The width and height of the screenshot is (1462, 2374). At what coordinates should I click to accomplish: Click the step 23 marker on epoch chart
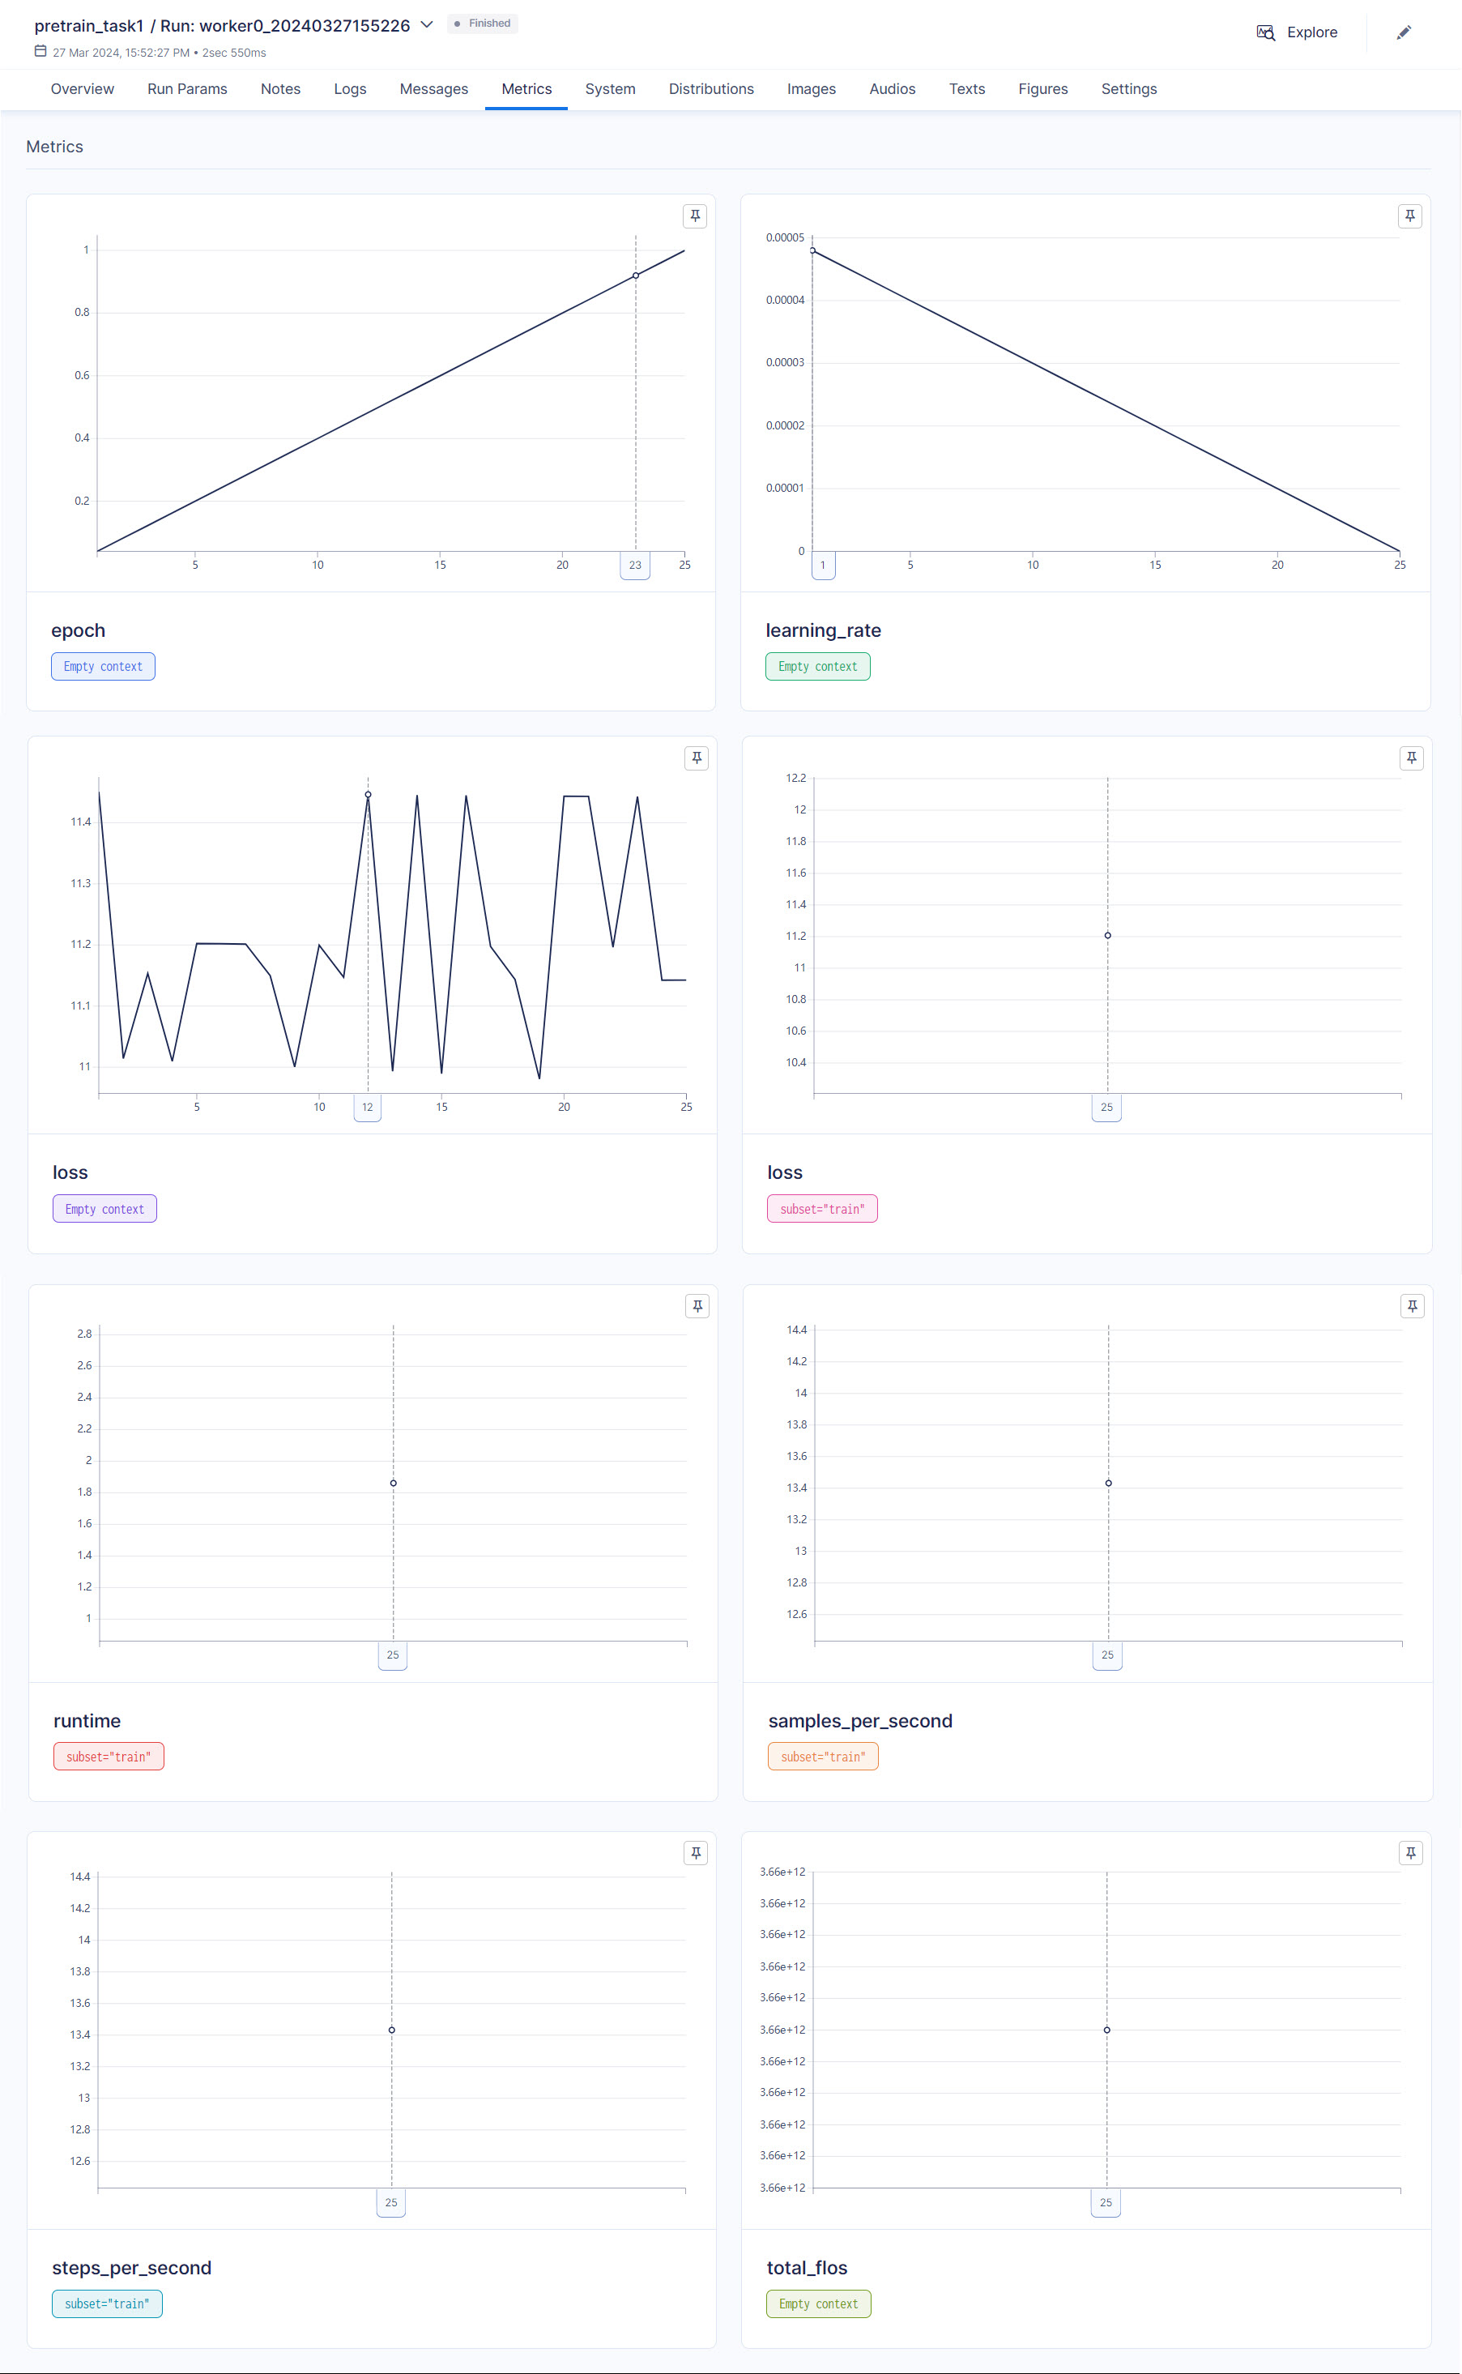click(634, 565)
